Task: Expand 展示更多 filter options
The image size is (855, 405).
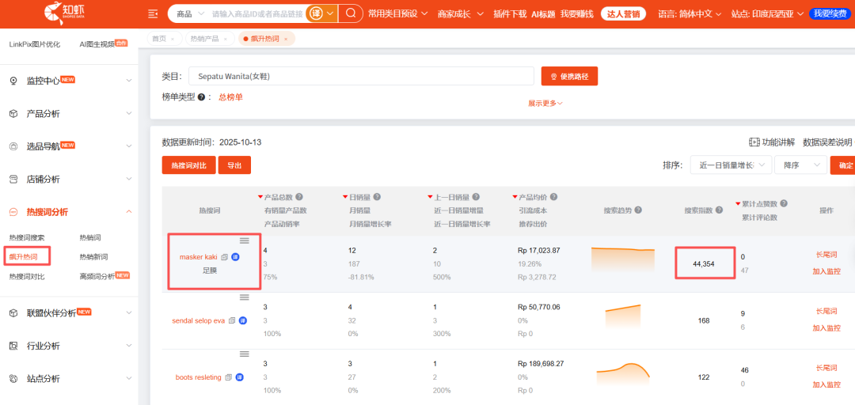Action: 545,103
